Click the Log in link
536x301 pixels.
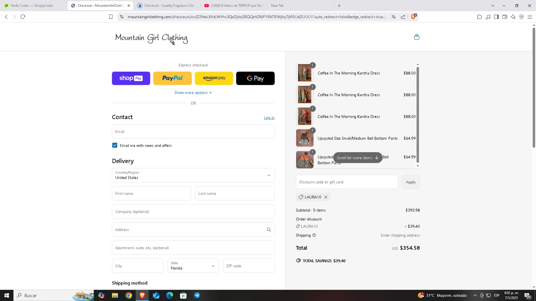tap(269, 118)
